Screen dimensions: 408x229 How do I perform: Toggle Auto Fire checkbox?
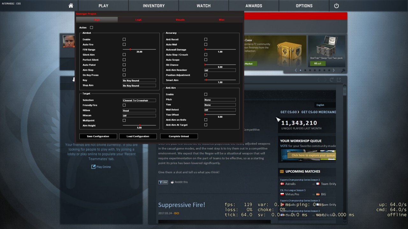(x=124, y=45)
